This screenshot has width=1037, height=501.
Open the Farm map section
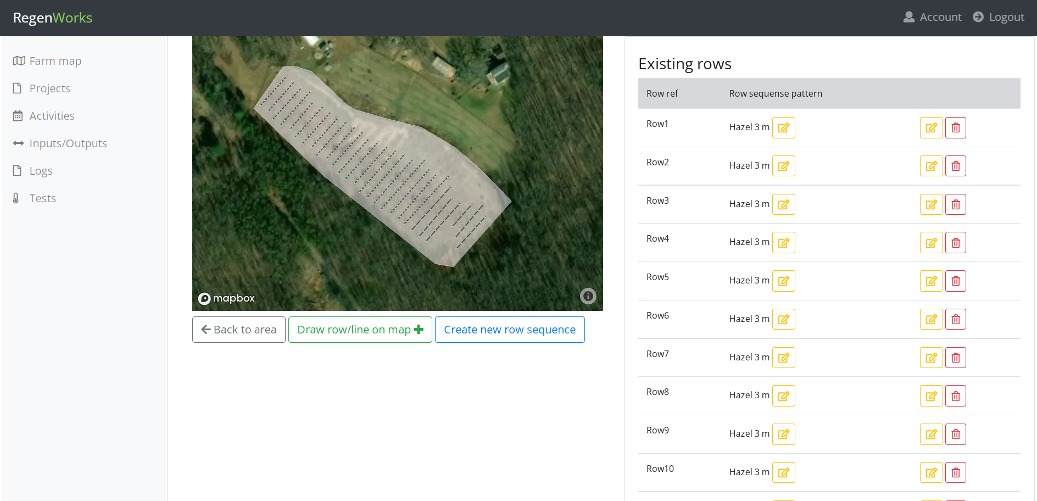pos(55,60)
